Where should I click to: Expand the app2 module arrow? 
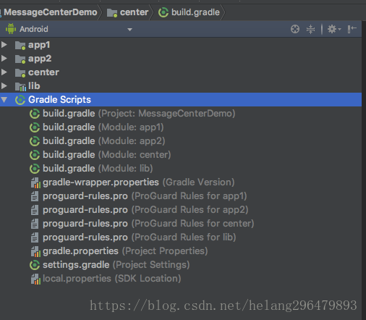(4, 59)
